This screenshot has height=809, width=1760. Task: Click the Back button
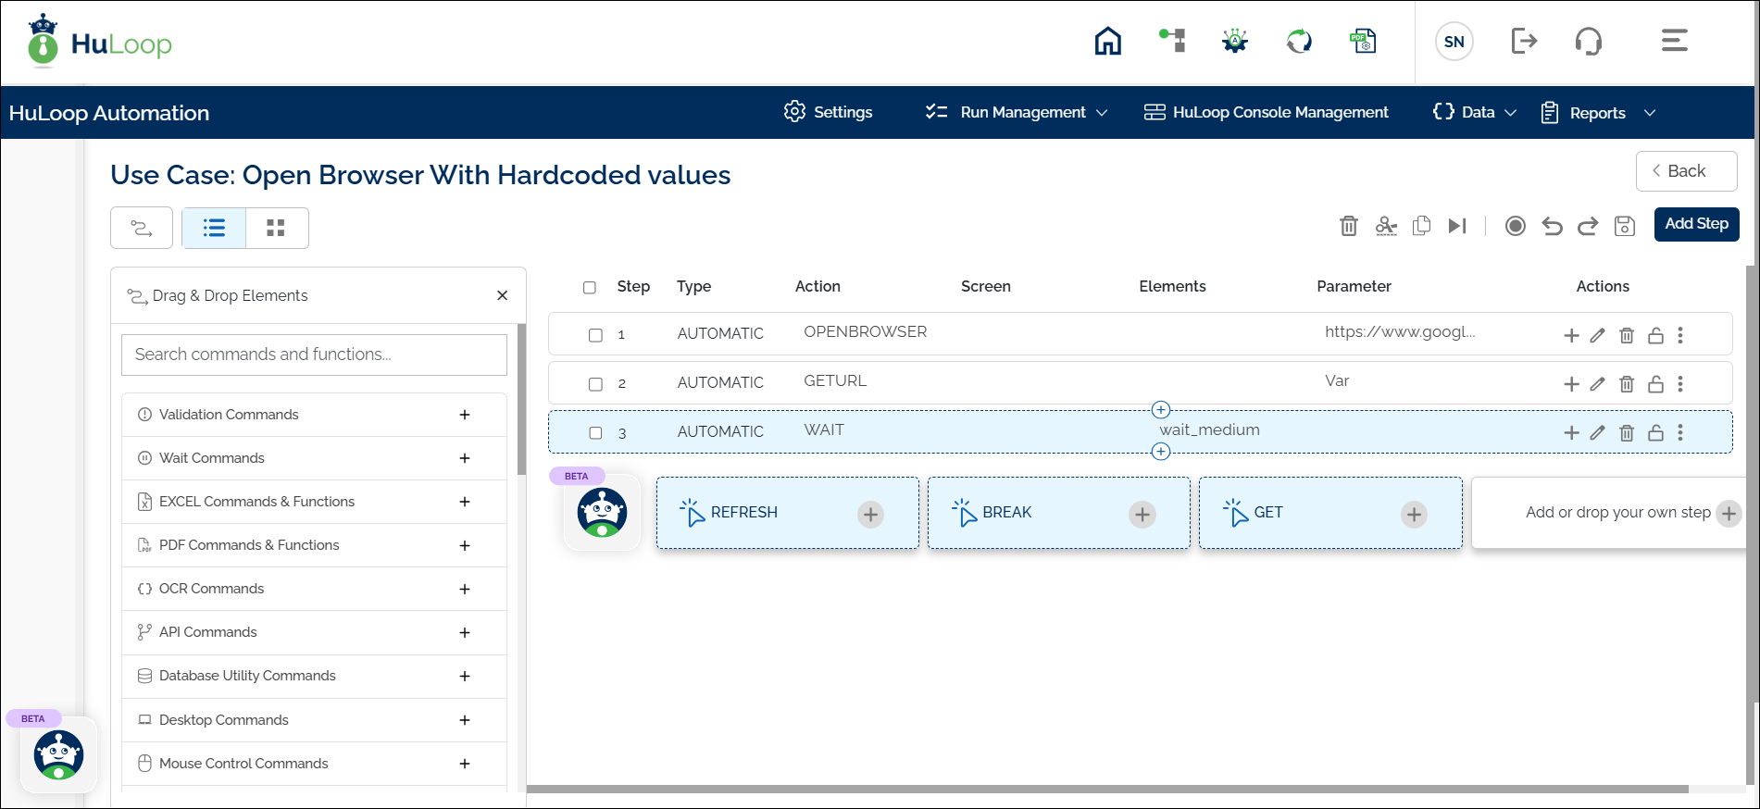click(1685, 171)
